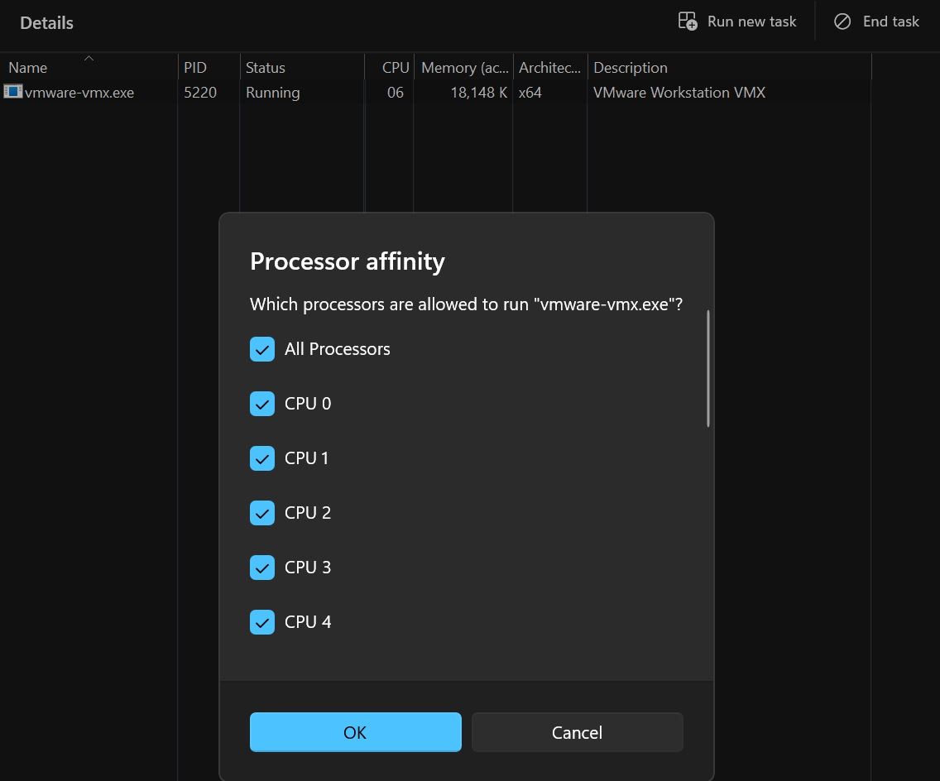The height and width of the screenshot is (781, 940).
Task: Cancel the Processor affinity dialog
Action: [577, 732]
